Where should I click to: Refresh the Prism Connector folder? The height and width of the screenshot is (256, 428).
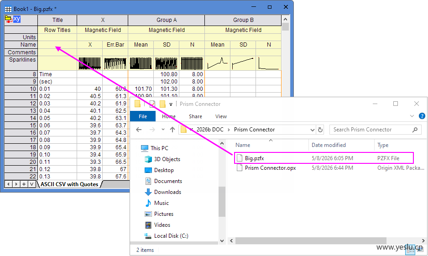pyautogui.click(x=320, y=130)
